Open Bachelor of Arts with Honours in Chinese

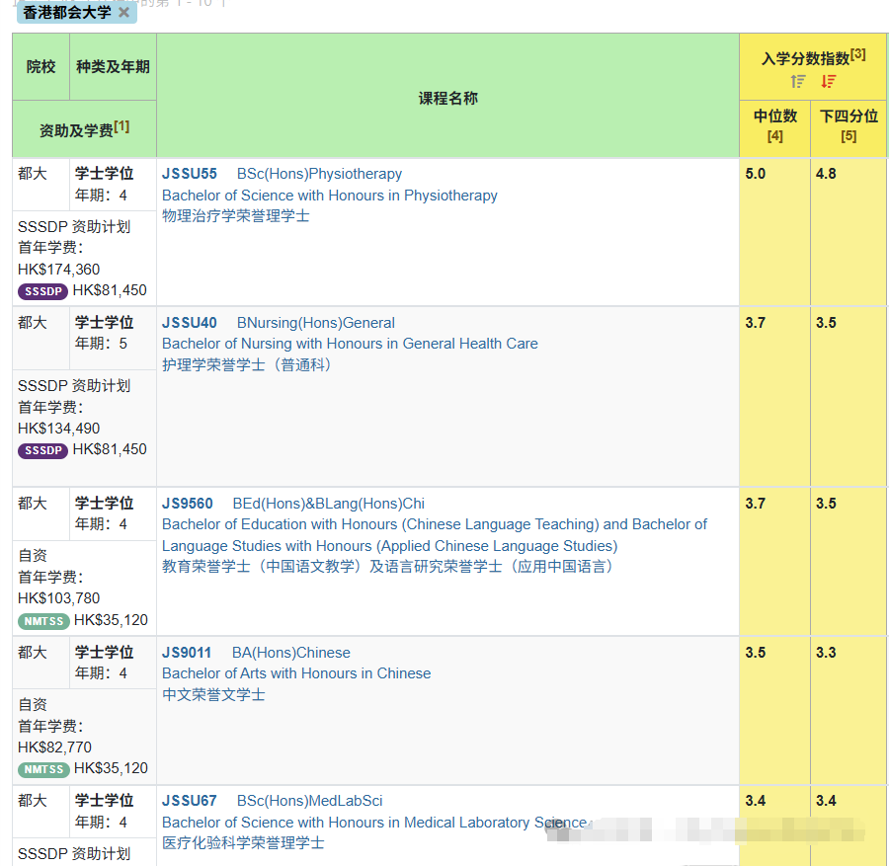coord(296,673)
